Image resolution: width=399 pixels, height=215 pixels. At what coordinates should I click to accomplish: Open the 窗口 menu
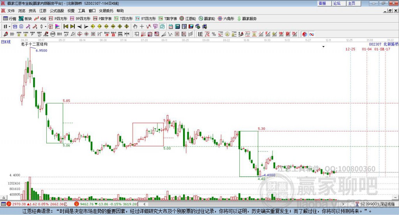coord(92,11)
